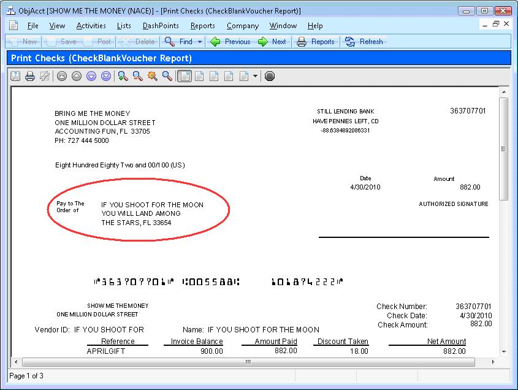518x390 pixels.
Task: Go to the first page of report
Action: pyautogui.click(x=61, y=76)
